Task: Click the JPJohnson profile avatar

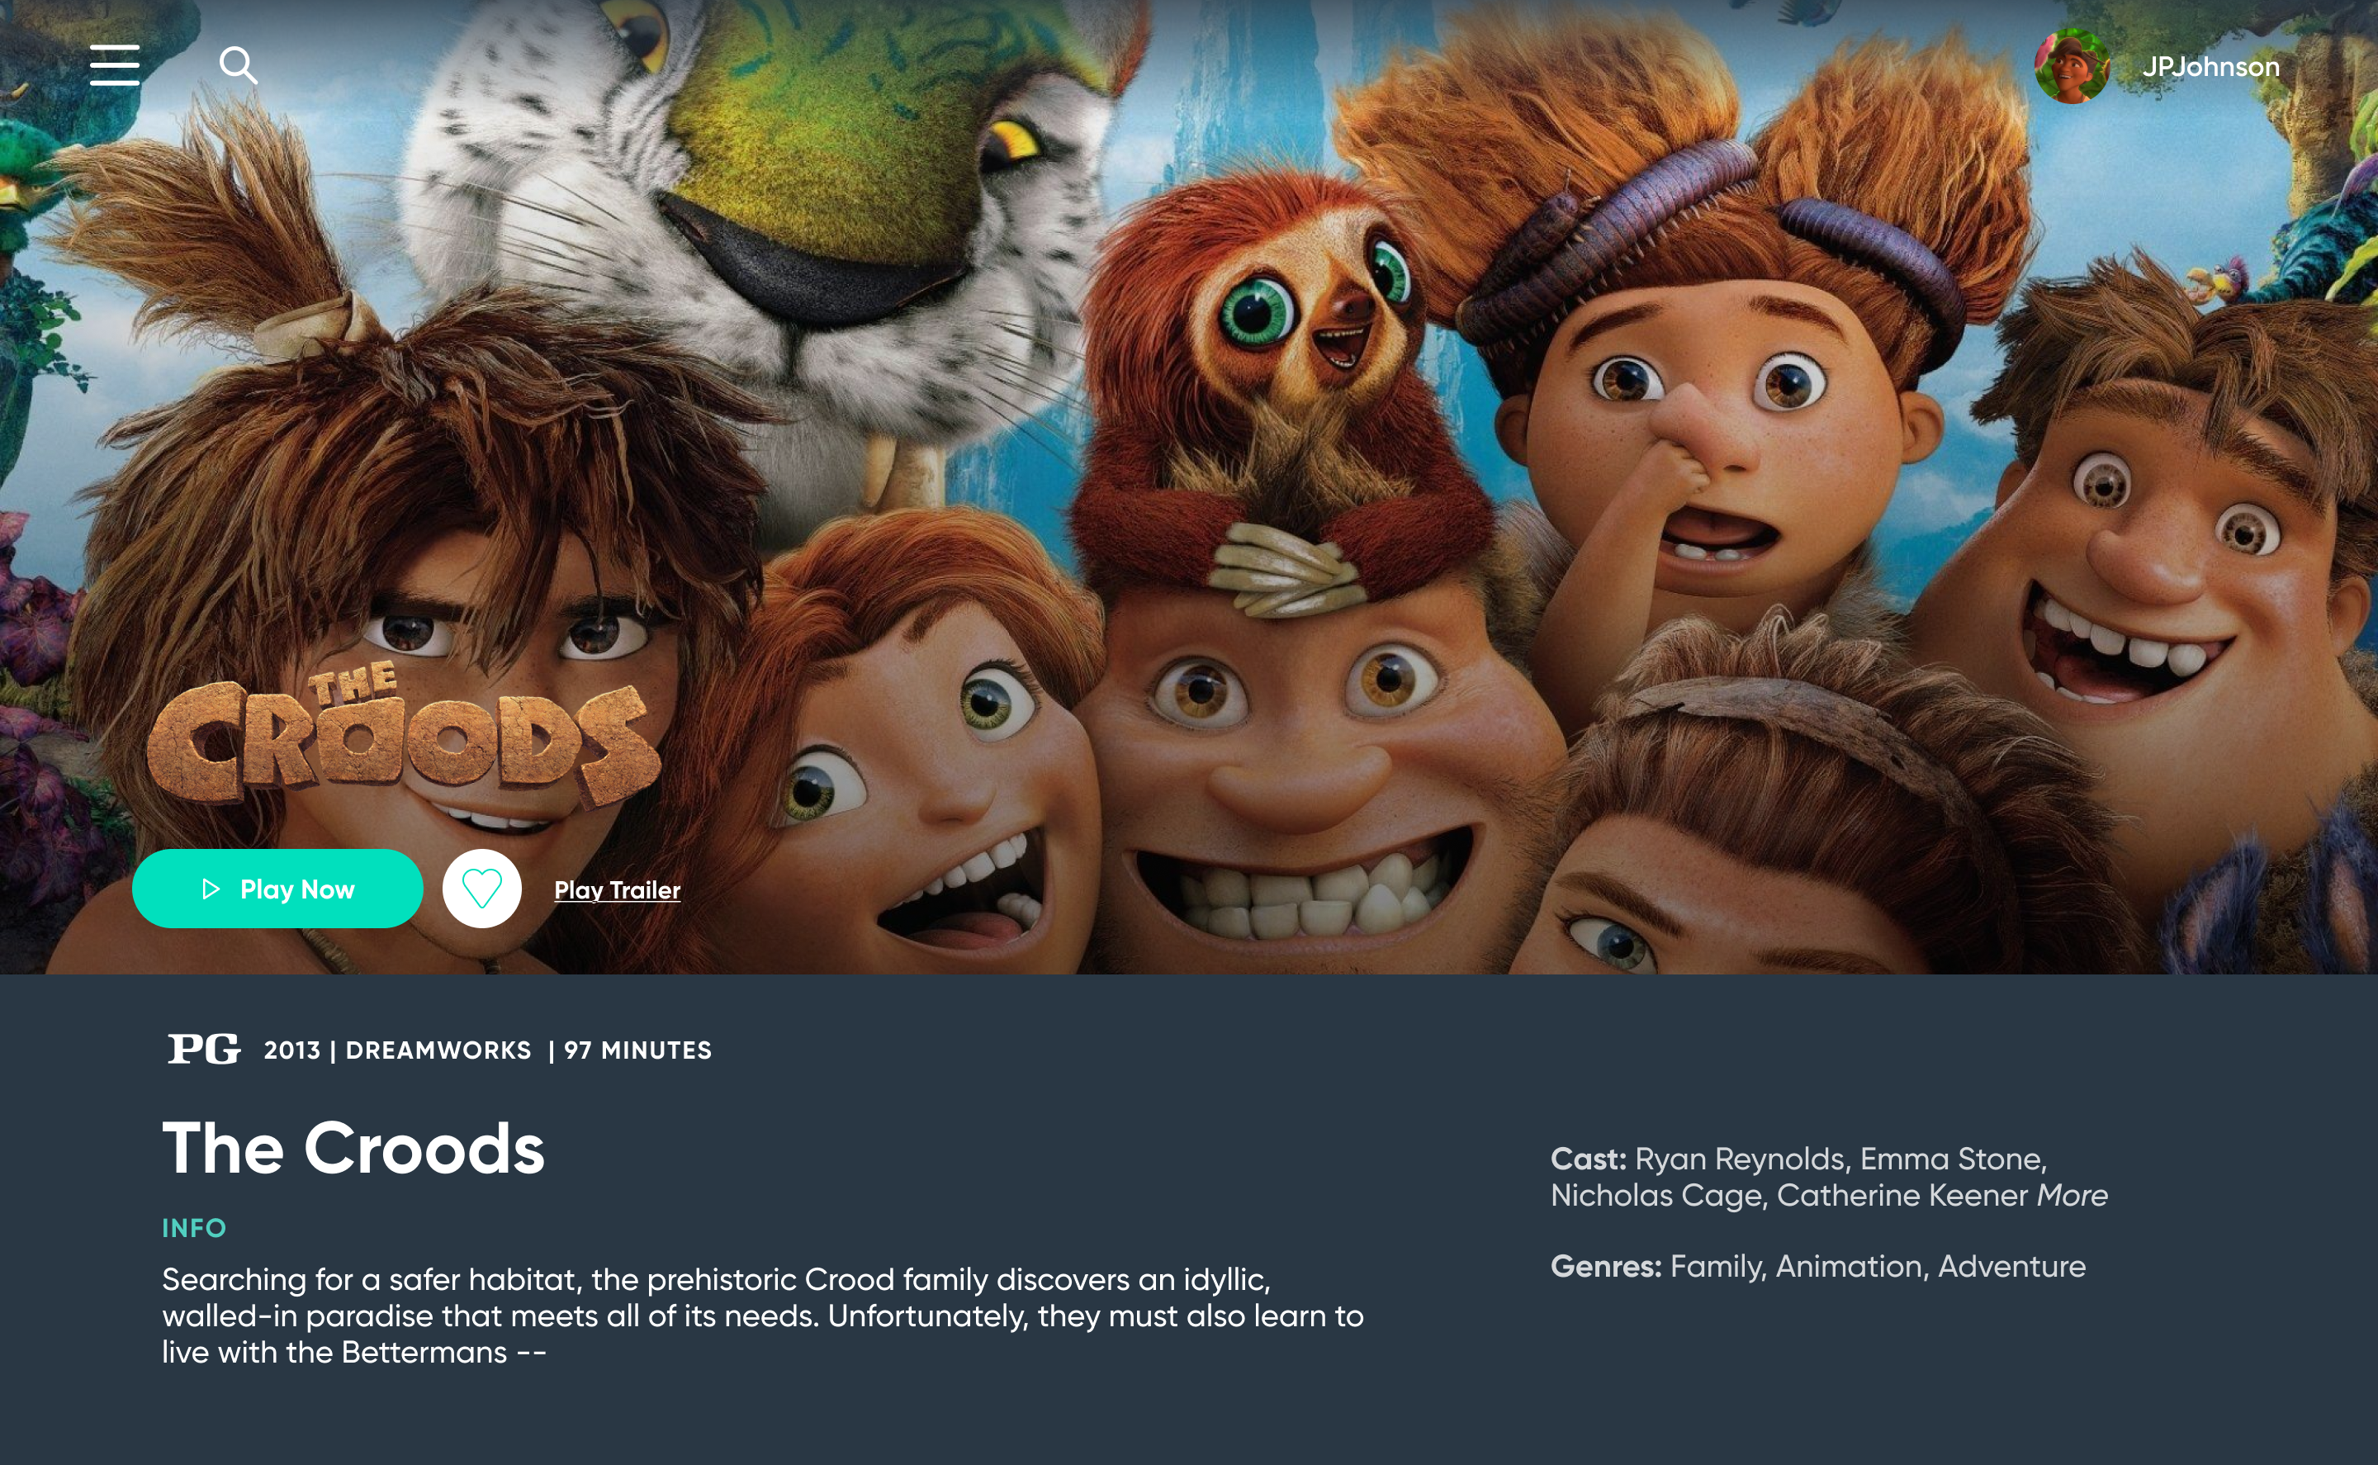Action: (x=2072, y=66)
